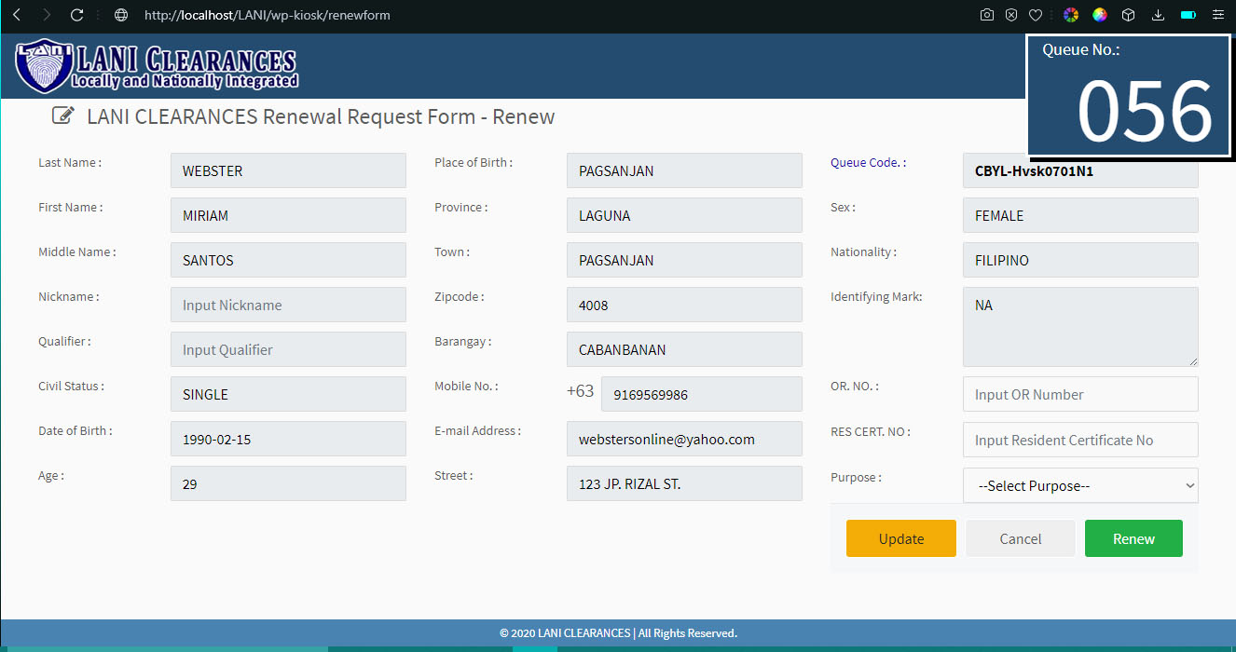Click the Identifying Mark text area
This screenshot has height=652, width=1236.
(1079, 326)
